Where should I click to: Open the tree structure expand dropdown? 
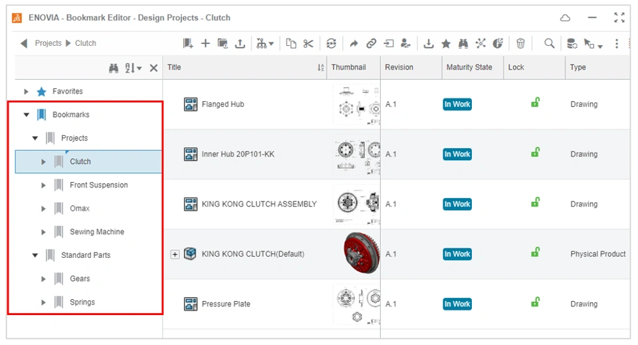pyautogui.click(x=265, y=43)
